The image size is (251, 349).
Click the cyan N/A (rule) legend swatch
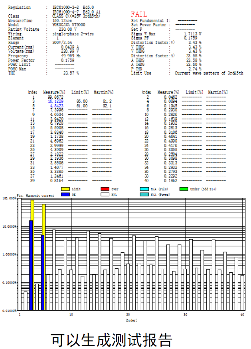[x=145, y=189]
